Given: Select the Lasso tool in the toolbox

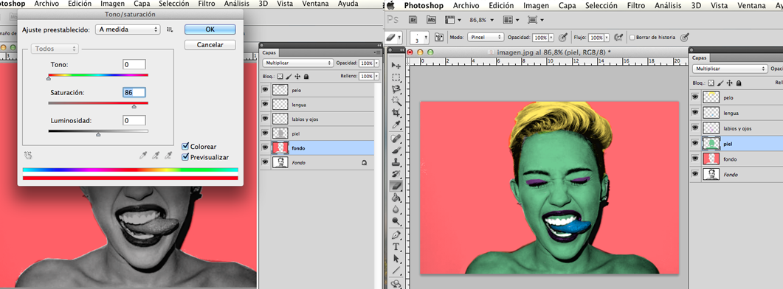Looking at the screenshot, I should coord(396,89).
